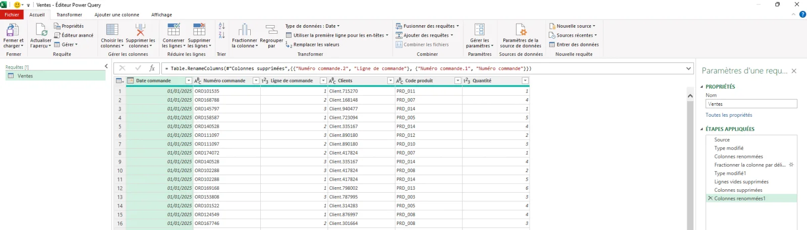
Task: Open Type de données : Date dropdown
Action: (313, 26)
